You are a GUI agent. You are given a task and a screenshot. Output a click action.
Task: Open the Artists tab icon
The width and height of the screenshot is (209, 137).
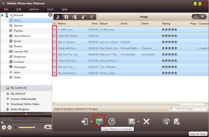tap(74, 17)
